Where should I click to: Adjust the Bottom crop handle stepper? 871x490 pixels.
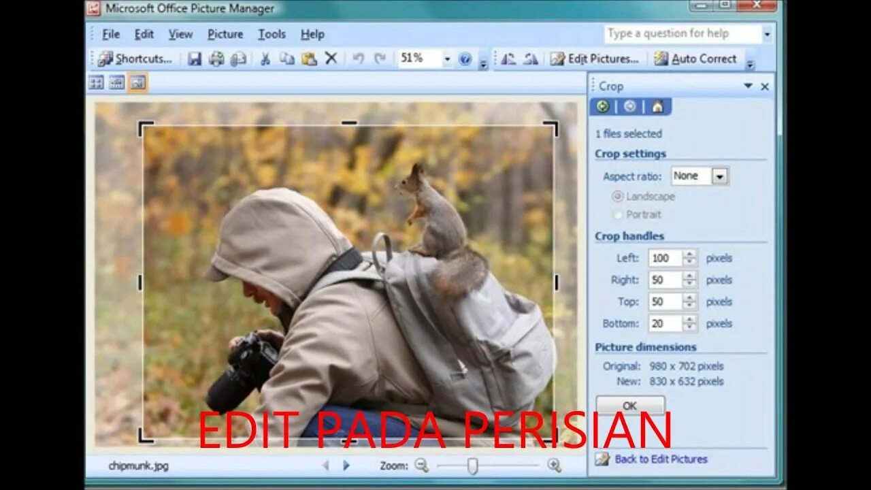tap(690, 323)
